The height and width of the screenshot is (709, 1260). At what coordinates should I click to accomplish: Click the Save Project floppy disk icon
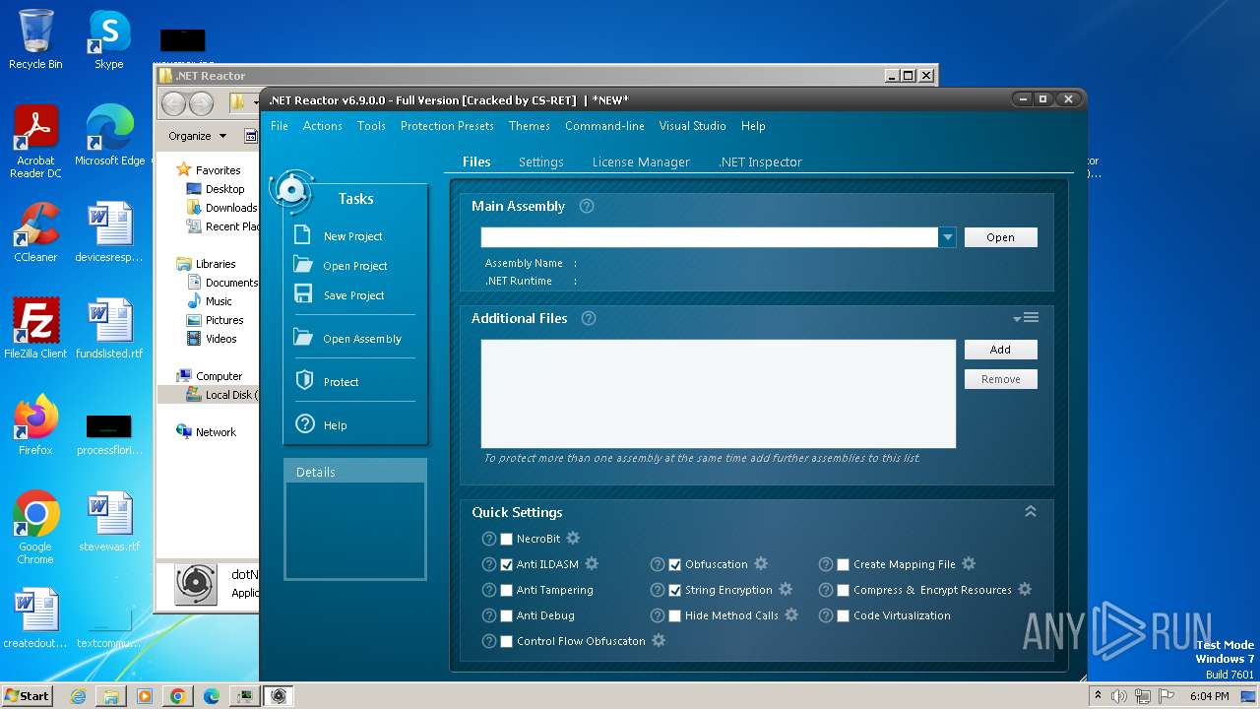point(303,294)
